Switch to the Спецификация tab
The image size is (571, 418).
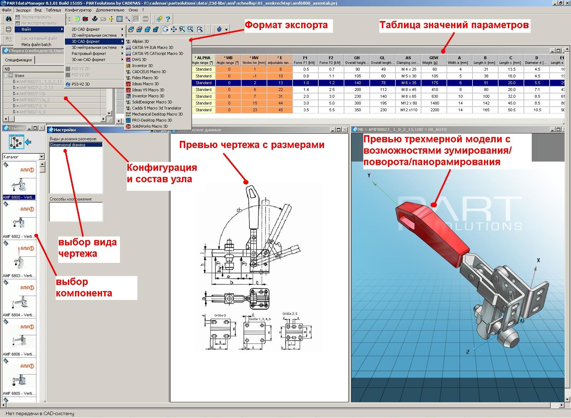[18, 60]
